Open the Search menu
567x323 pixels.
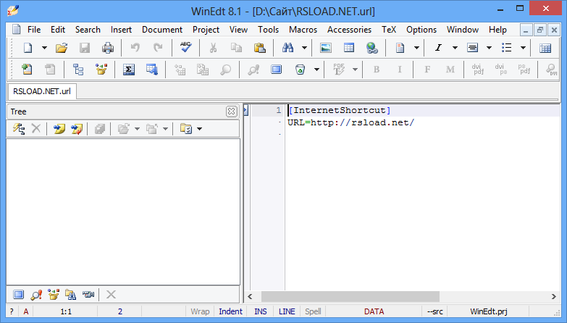(88, 30)
